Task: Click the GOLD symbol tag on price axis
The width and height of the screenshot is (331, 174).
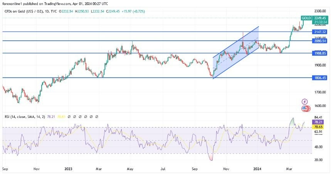Action: (x=306, y=18)
